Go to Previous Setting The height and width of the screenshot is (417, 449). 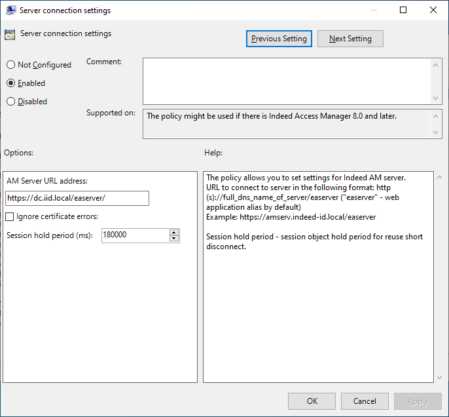[279, 39]
